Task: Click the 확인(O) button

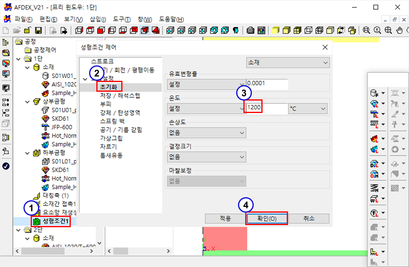Action: pos(266,218)
